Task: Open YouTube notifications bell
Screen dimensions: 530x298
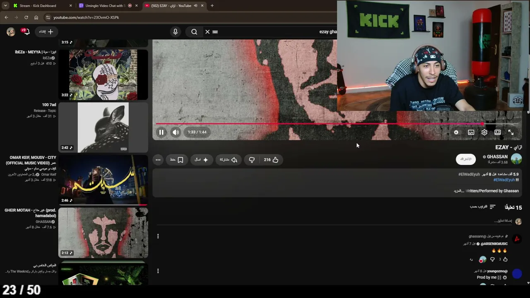Action: tap(26, 31)
